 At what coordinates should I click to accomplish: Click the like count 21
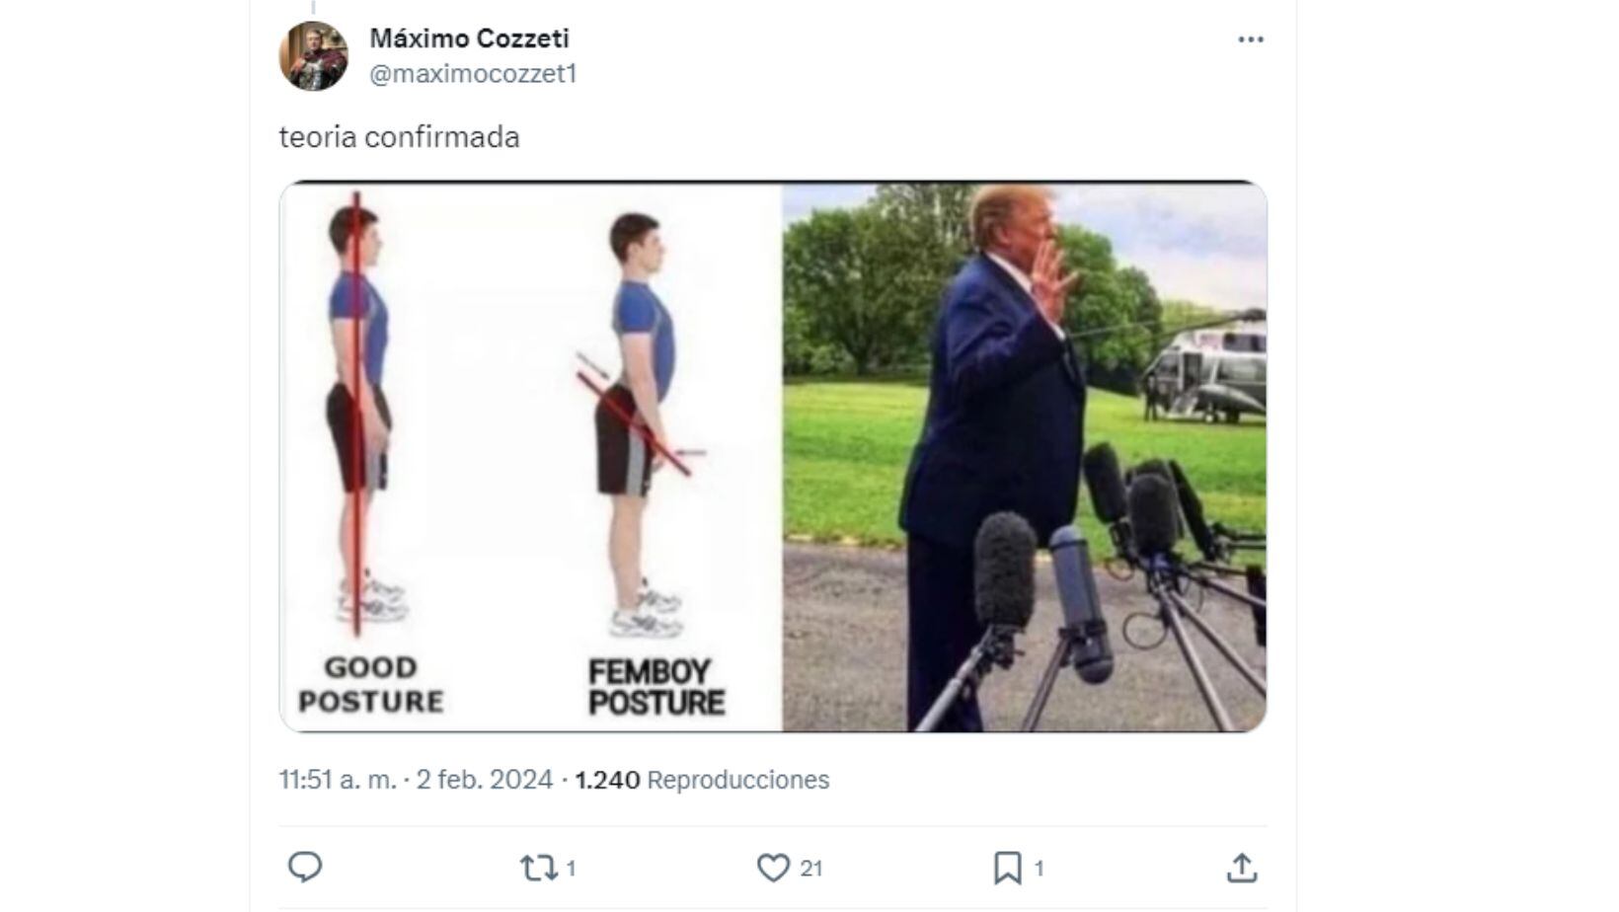[811, 869]
